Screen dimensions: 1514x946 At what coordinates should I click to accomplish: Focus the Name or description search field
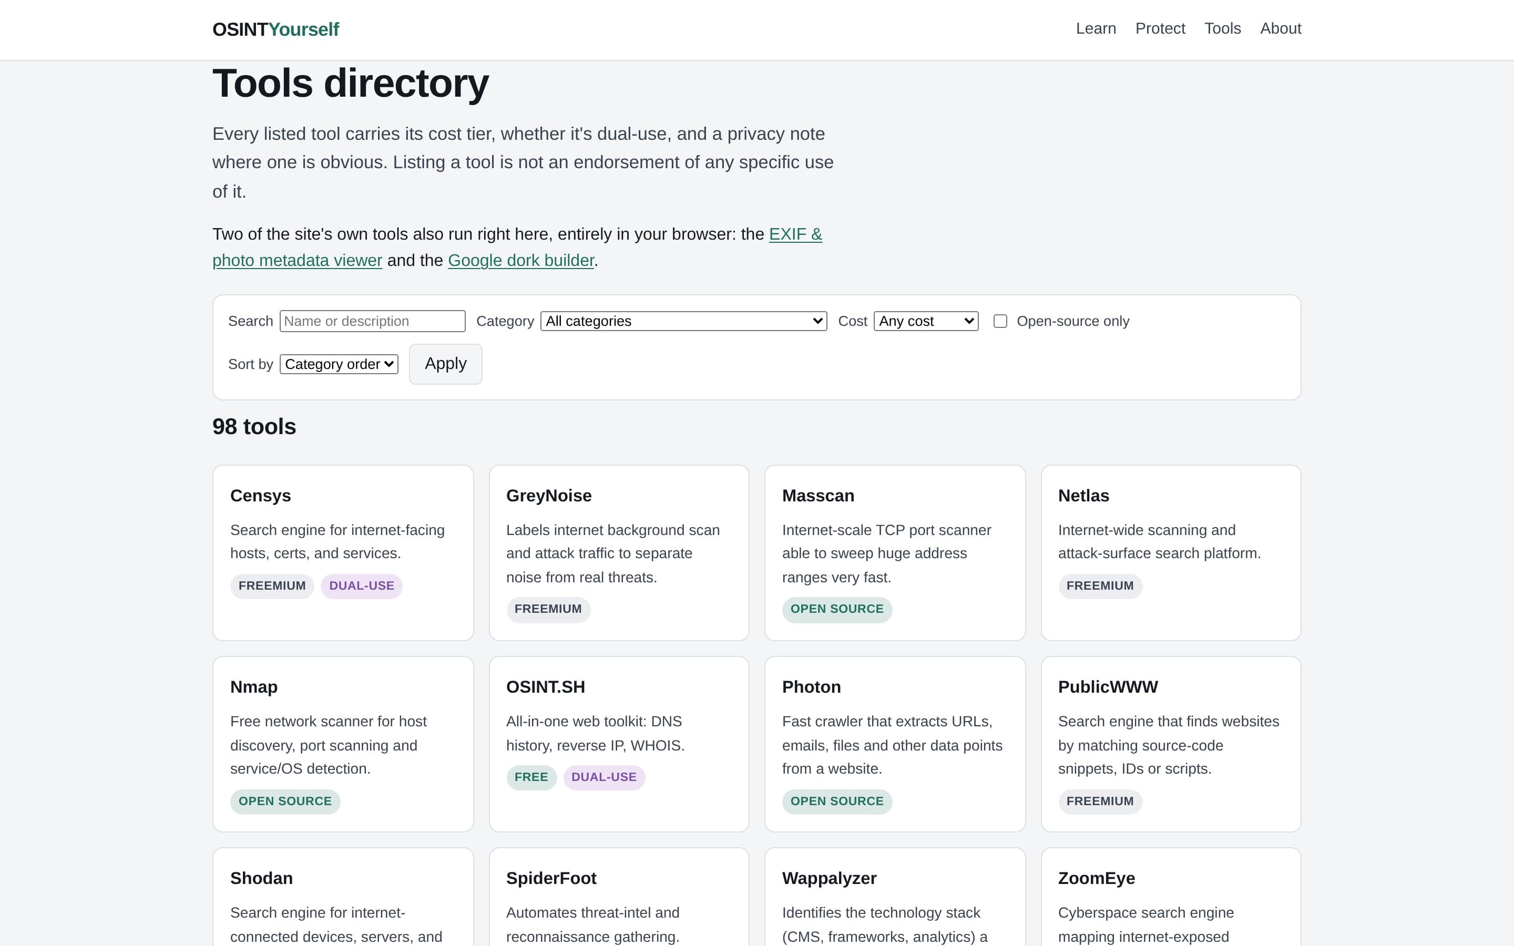[x=372, y=321]
